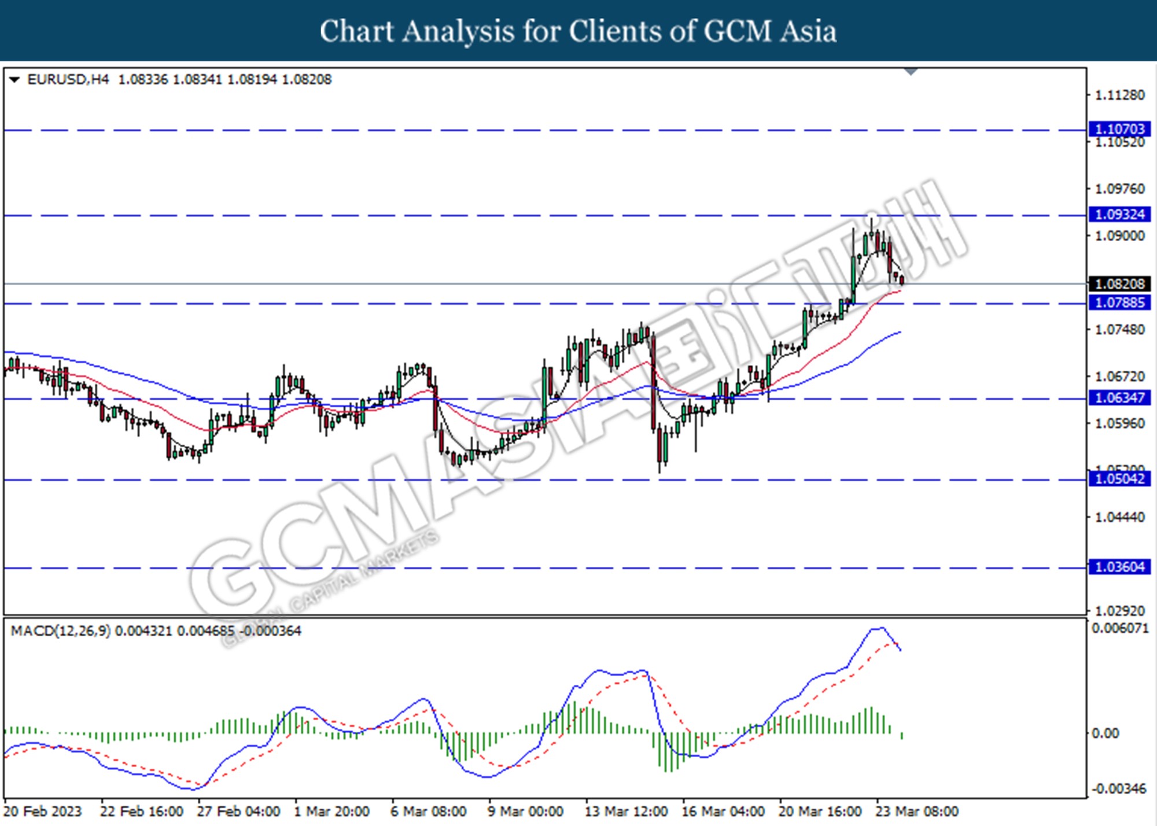This screenshot has width=1157, height=826.
Task: Click the MACD zero level 0.00 label
Action: point(1105,733)
